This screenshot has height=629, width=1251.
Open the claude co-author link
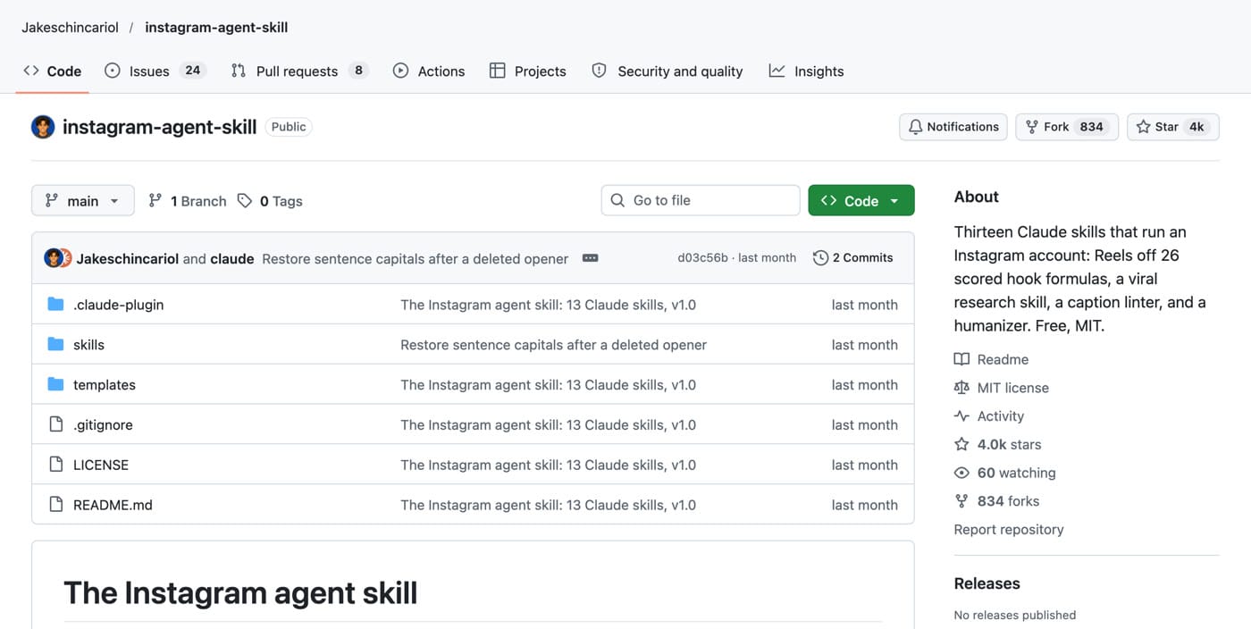(x=232, y=259)
